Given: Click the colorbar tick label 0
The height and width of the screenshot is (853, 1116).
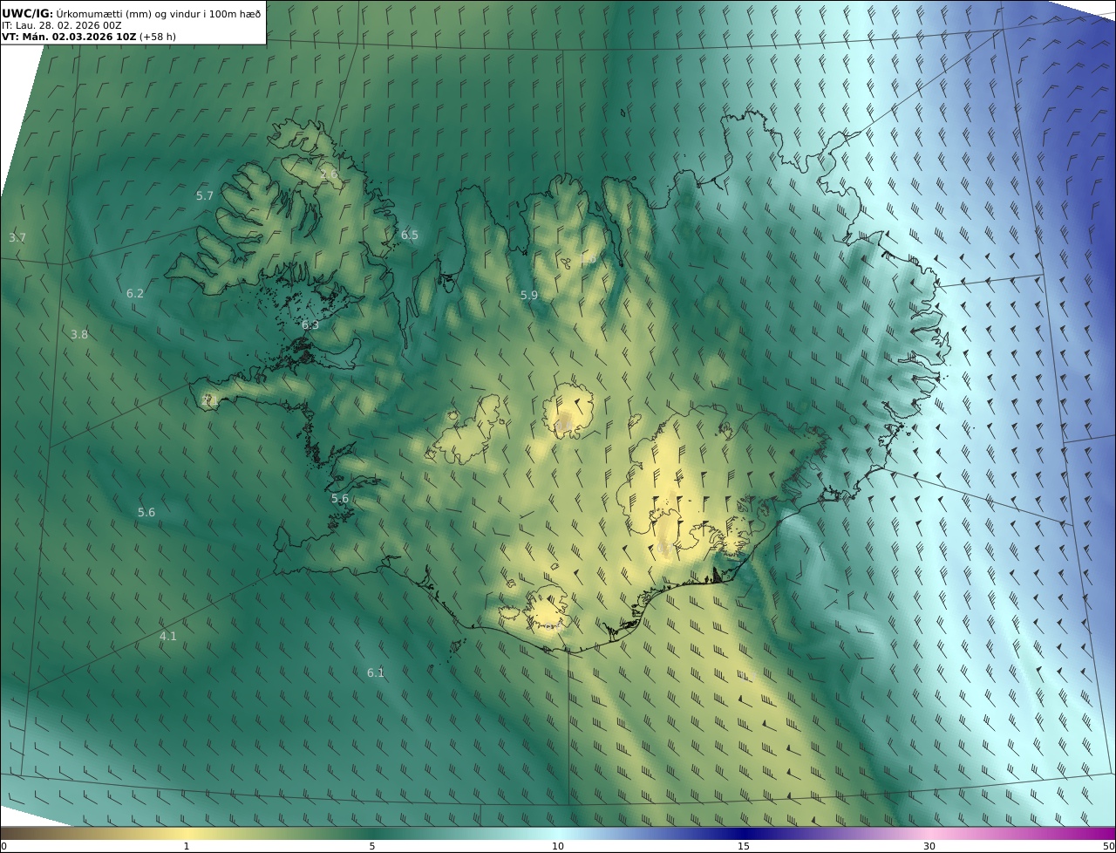Looking at the screenshot, I should tap(3, 846).
